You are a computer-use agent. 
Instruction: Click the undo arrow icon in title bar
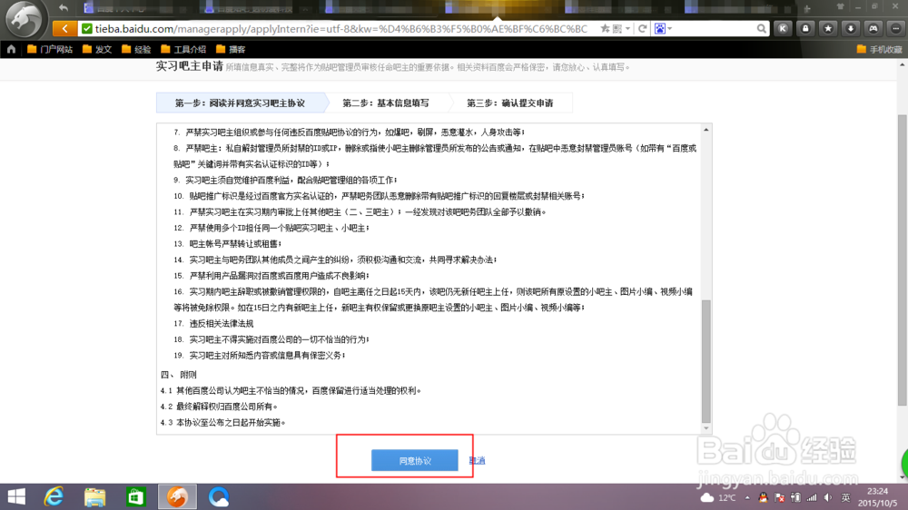pos(64,7)
